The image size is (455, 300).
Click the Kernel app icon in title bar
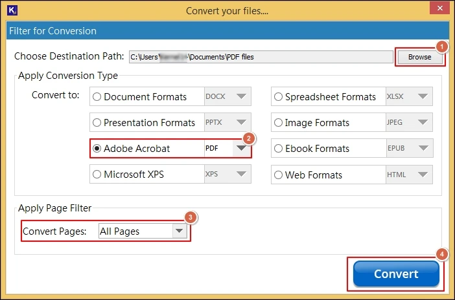pos(12,10)
